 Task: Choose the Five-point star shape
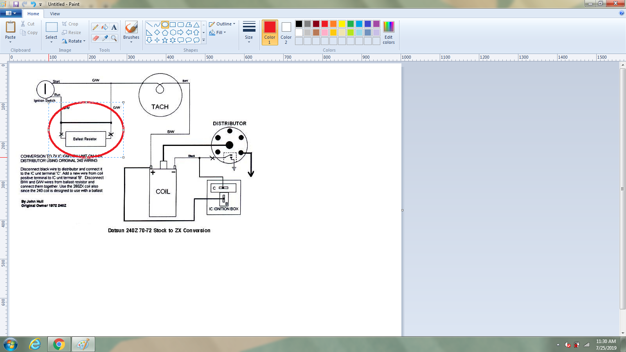tap(165, 40)
